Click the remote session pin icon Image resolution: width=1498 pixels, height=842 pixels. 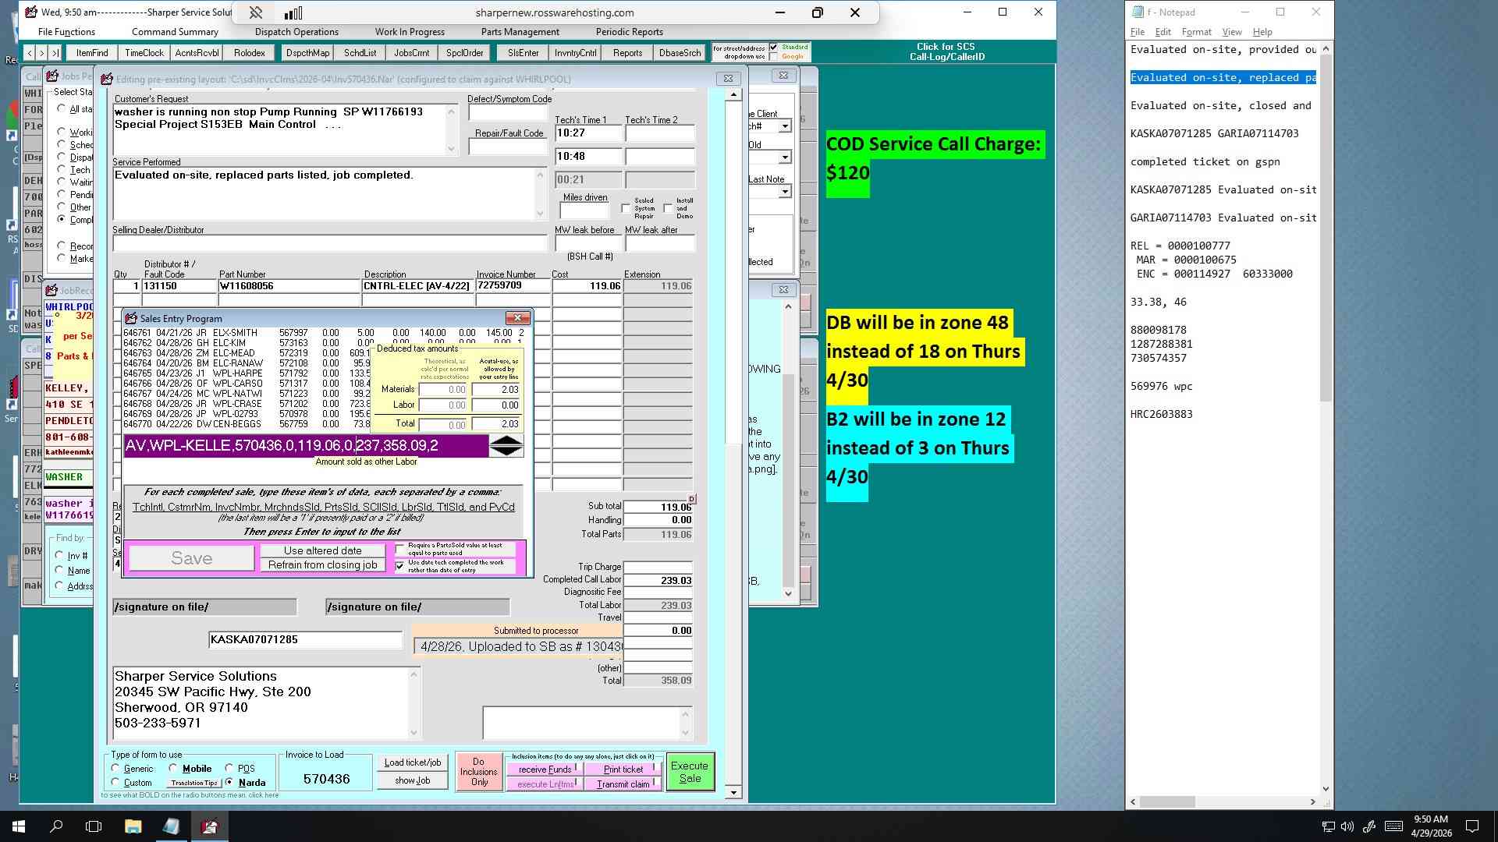point(255,12)
